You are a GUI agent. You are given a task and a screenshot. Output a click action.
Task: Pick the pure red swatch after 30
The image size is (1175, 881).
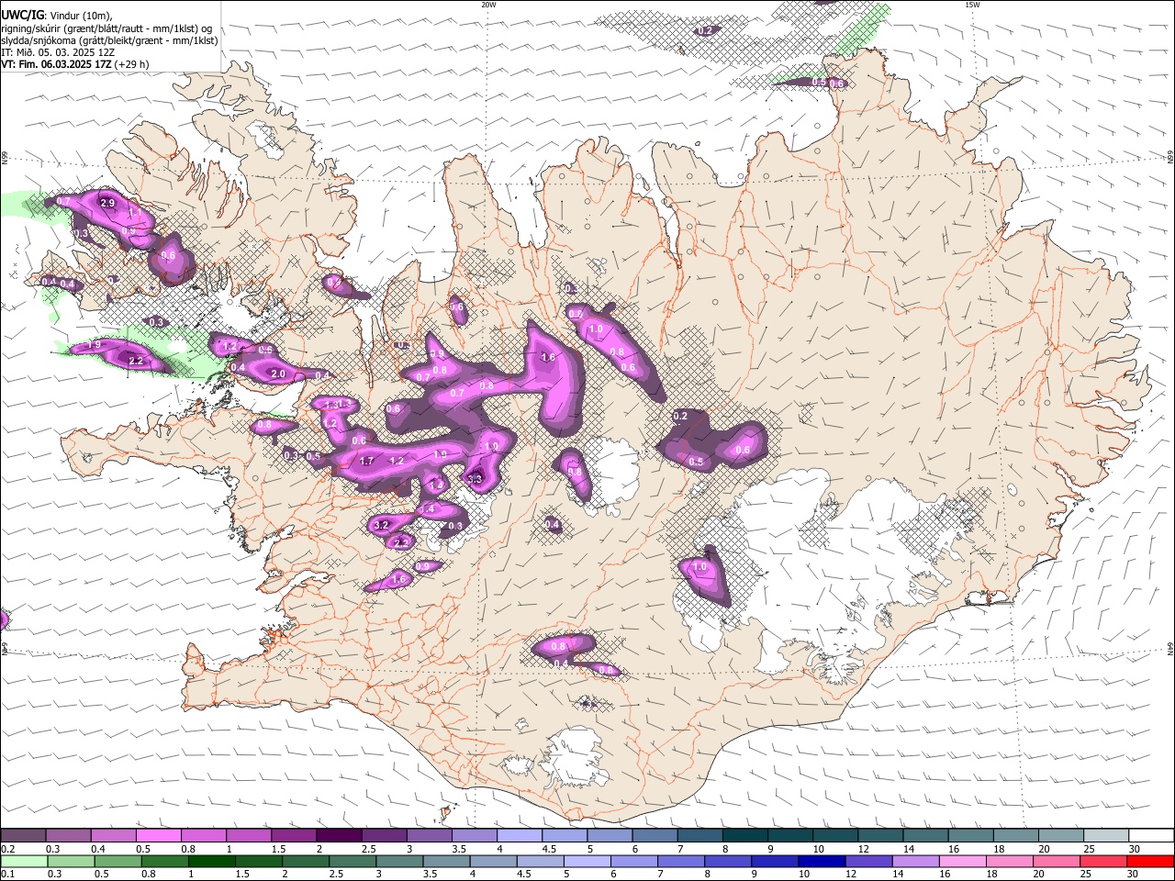[x=1150, y=861]
